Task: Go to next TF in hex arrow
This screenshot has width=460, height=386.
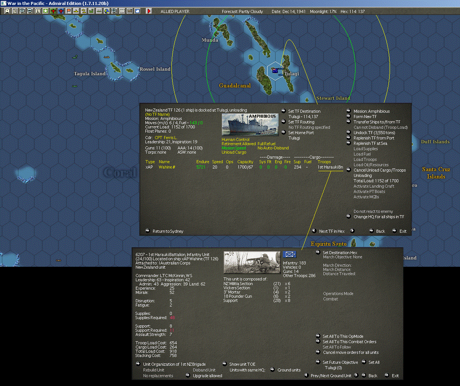Action: pos(352,231)
